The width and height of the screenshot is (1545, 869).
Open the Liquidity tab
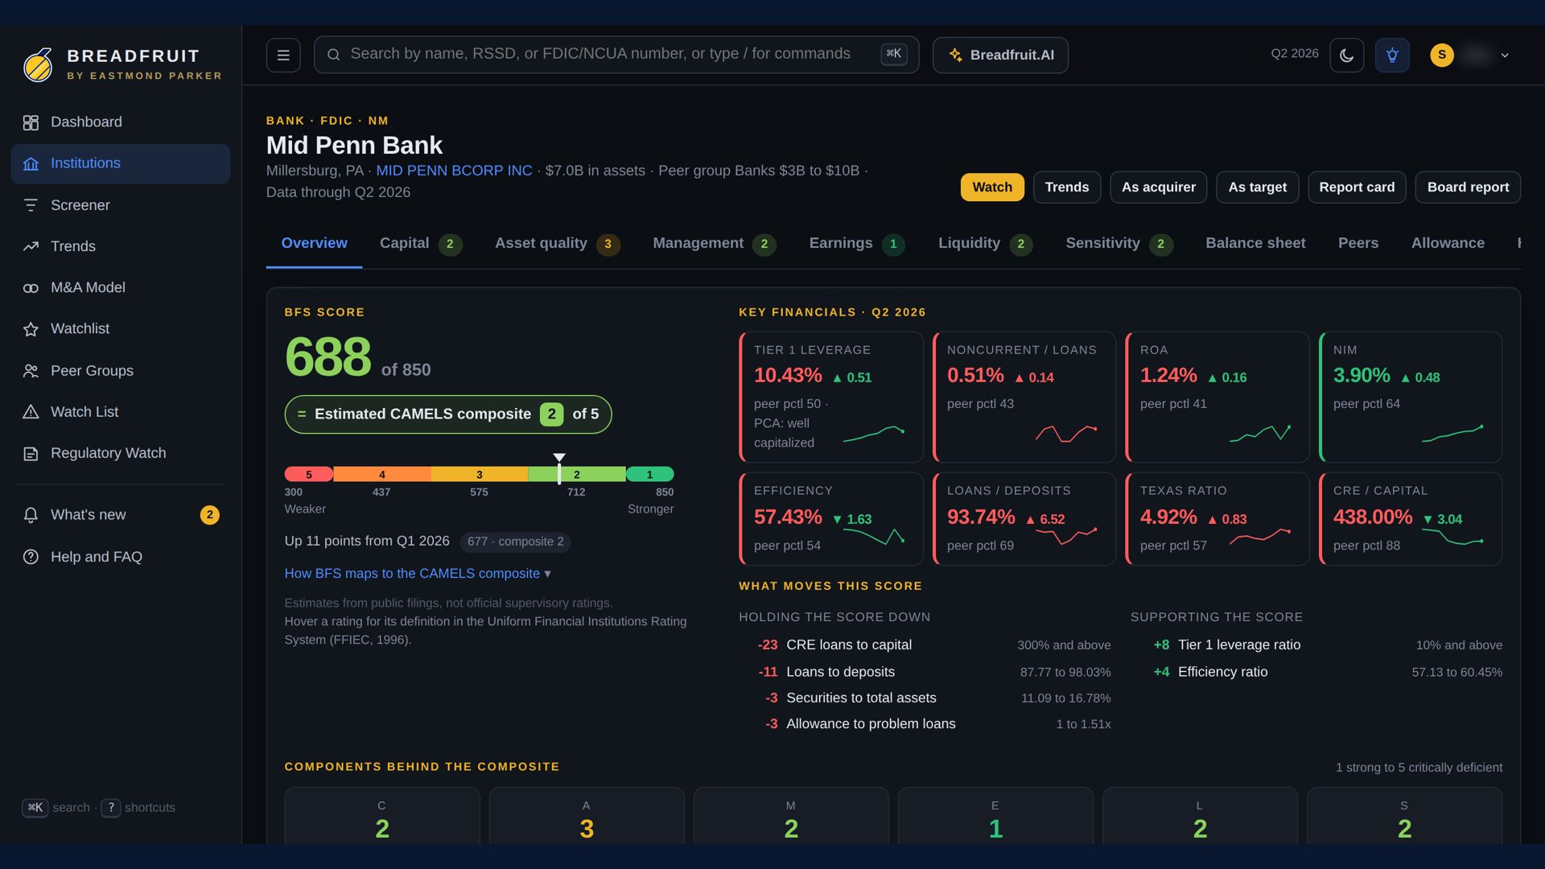point(986,244)
